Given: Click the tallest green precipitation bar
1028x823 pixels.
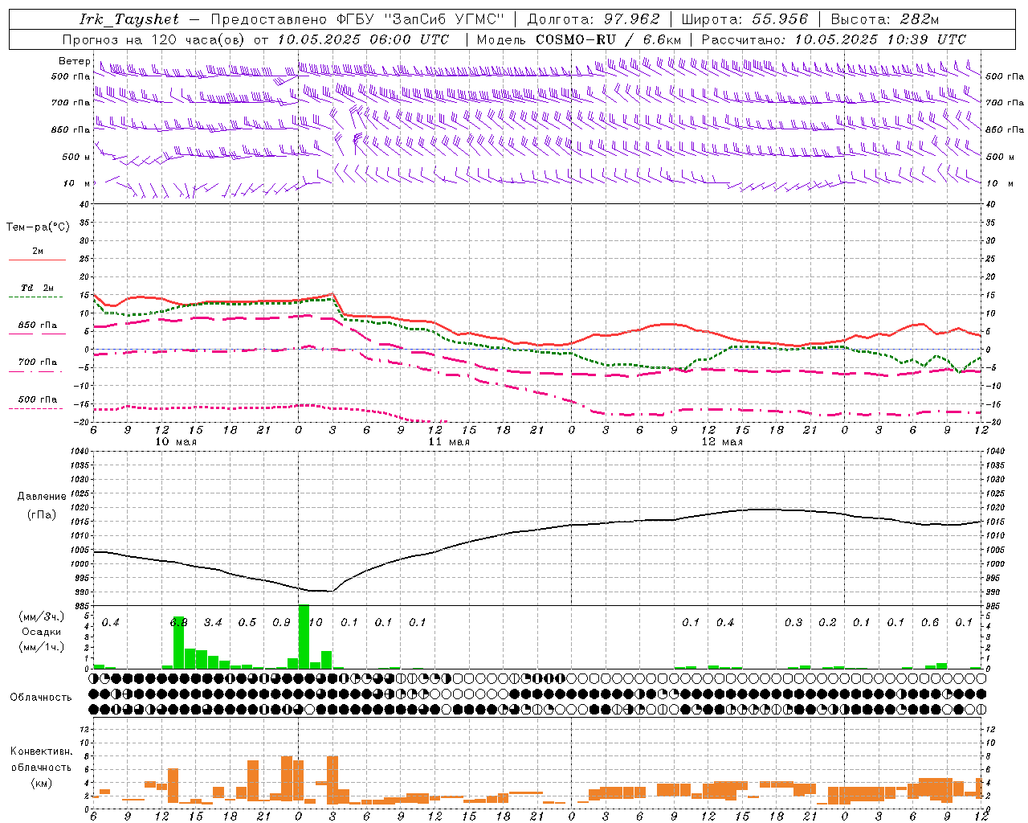Looking at the screenshot, I should point(304,637).
